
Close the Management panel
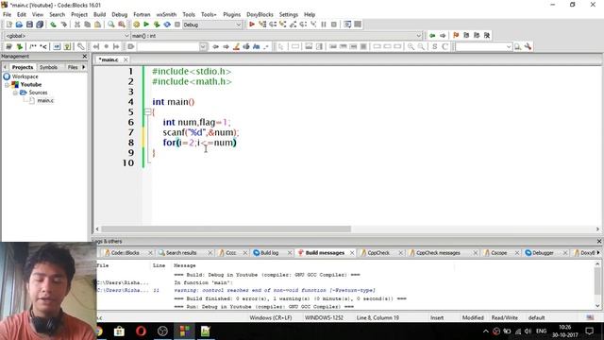coord(85,57)
